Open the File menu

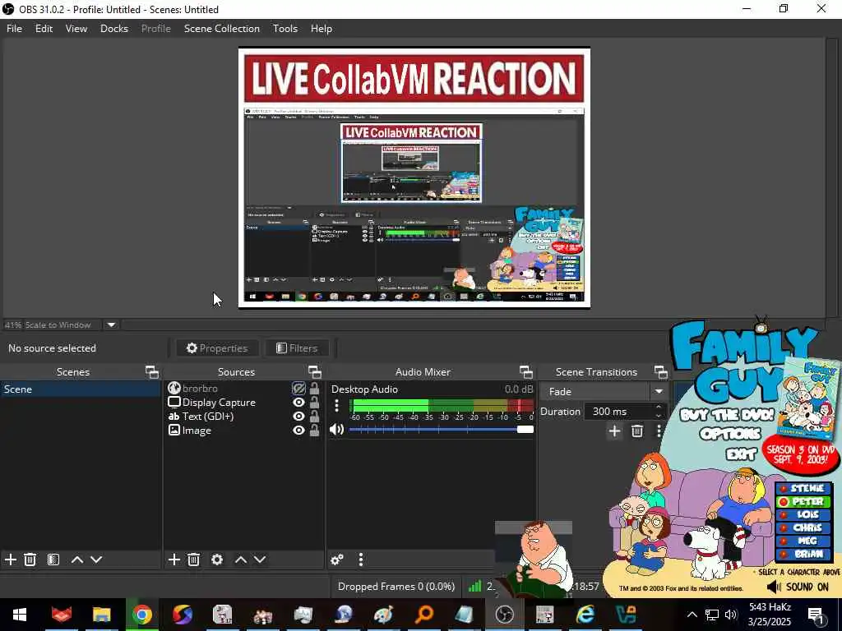(14, 29)
